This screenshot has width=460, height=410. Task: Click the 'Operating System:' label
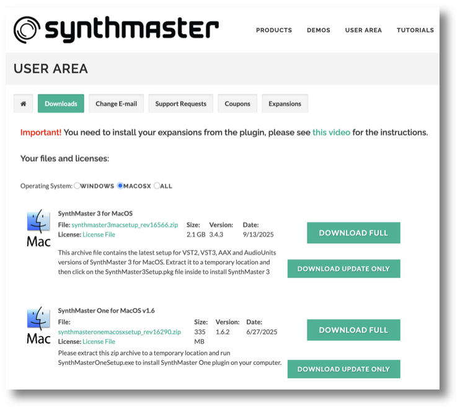[46, 186]
